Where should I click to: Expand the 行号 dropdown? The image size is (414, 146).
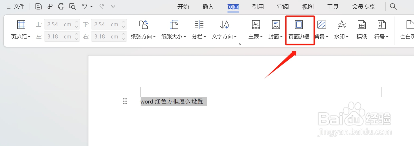pos(387,37)
